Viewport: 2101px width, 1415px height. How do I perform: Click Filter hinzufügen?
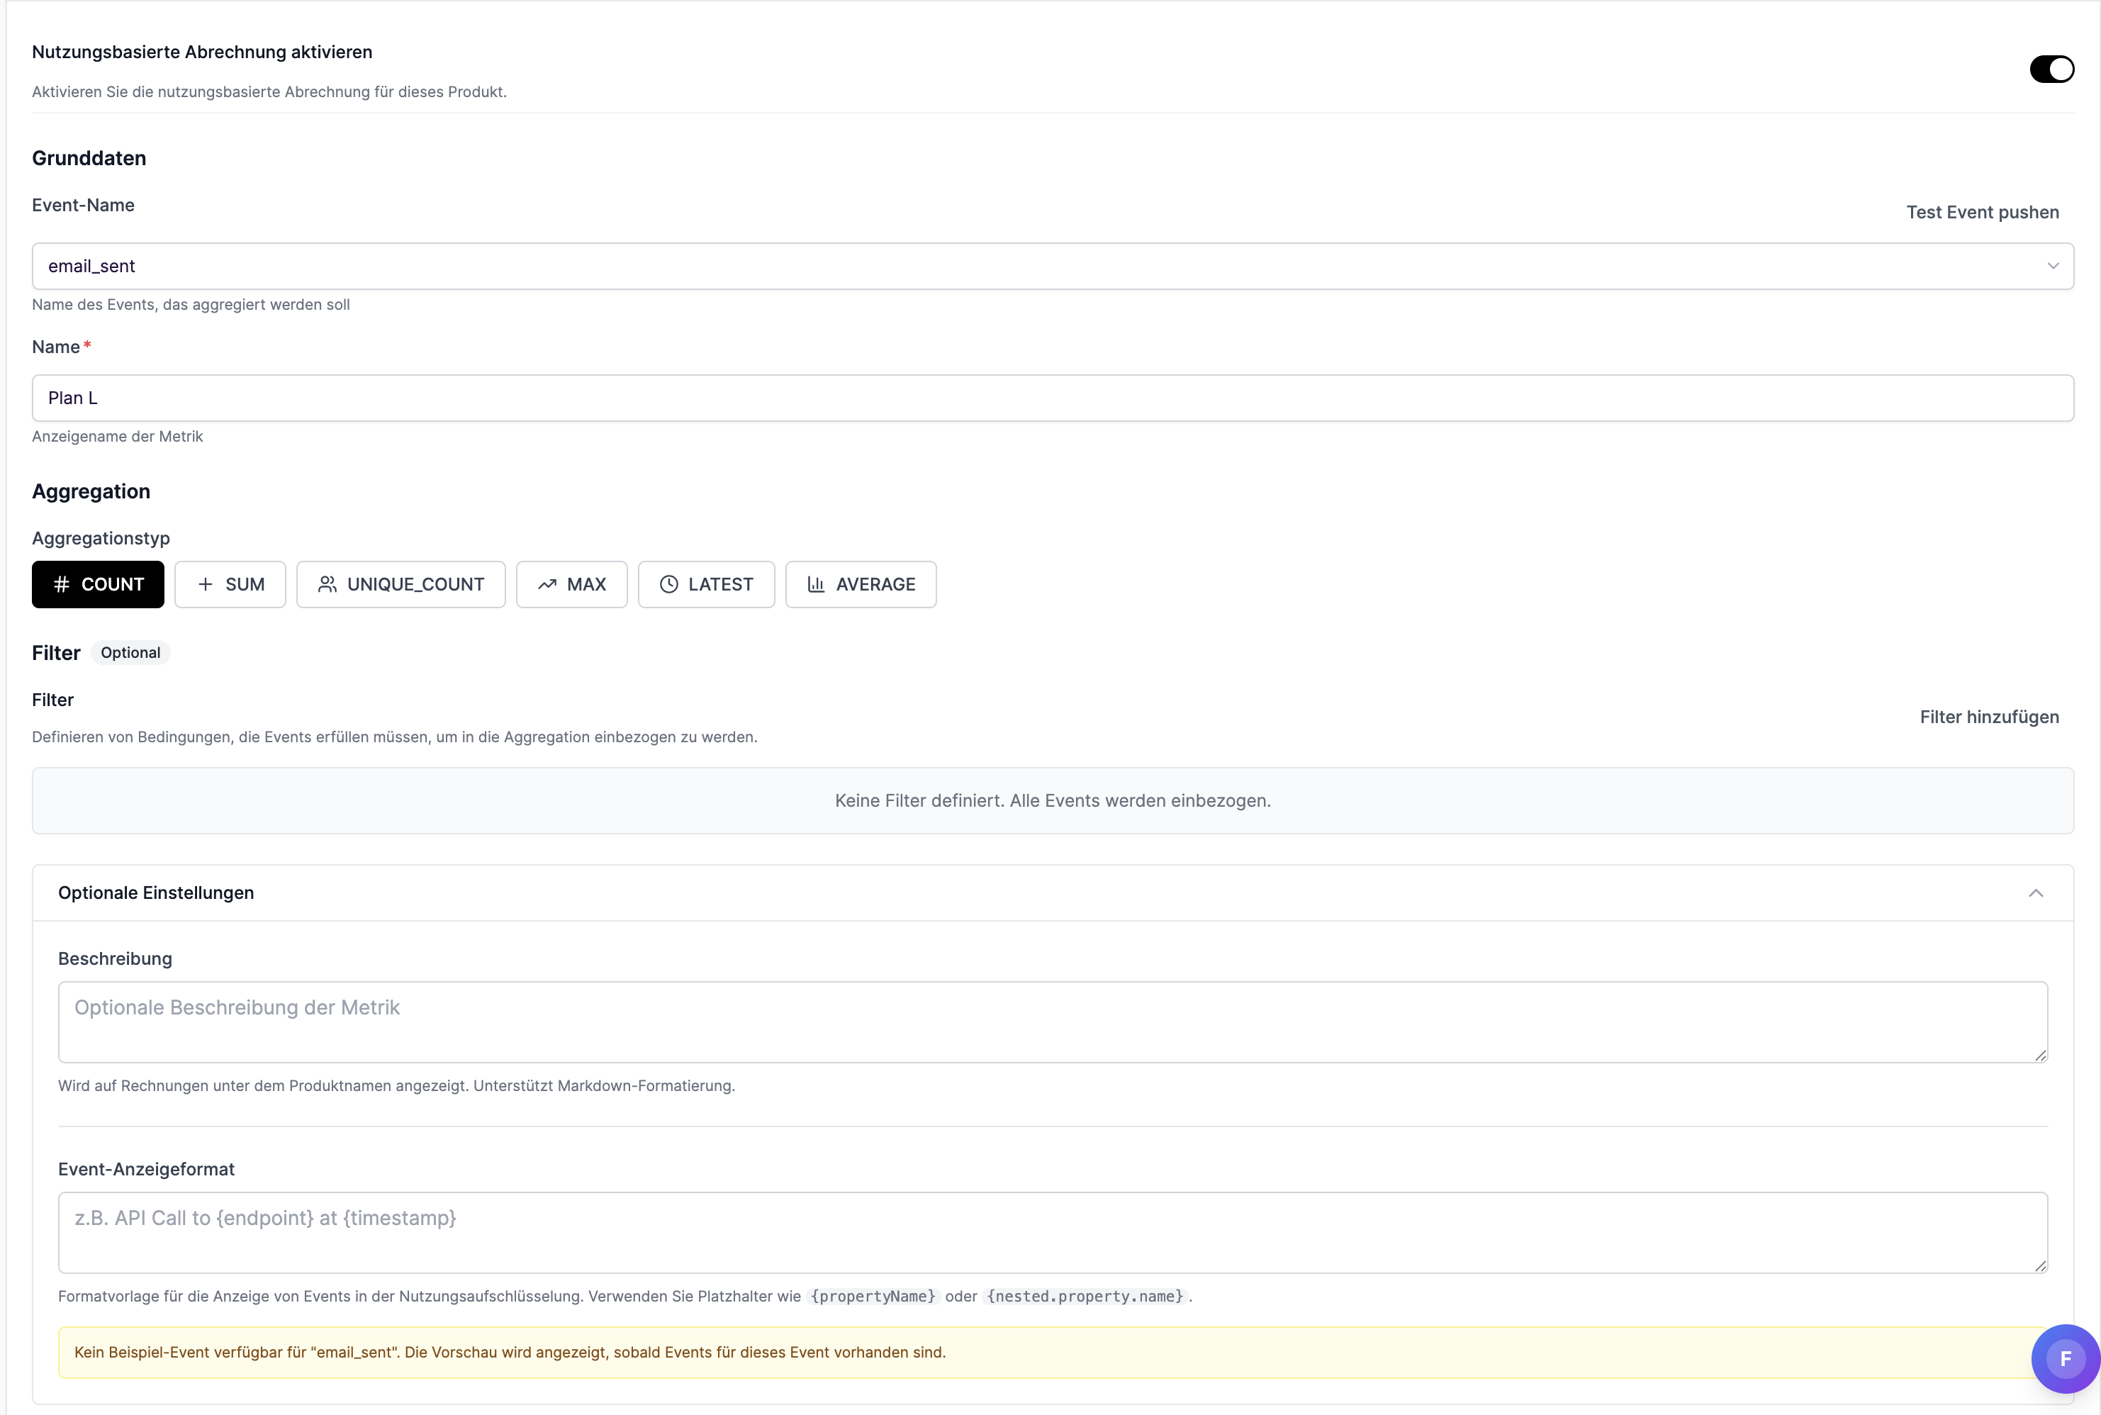pos(1988,717)
